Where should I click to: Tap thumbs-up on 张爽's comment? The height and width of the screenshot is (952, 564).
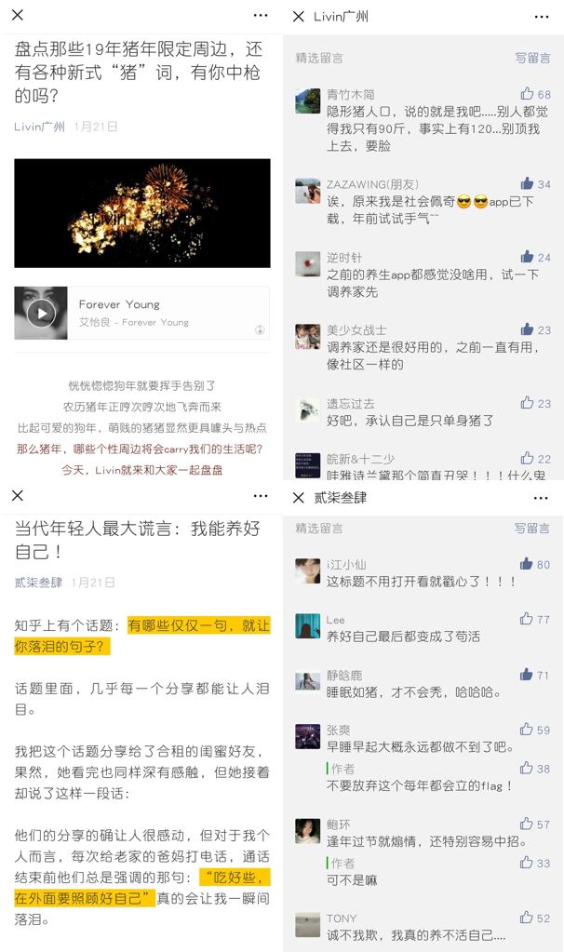tap(527, 729)
